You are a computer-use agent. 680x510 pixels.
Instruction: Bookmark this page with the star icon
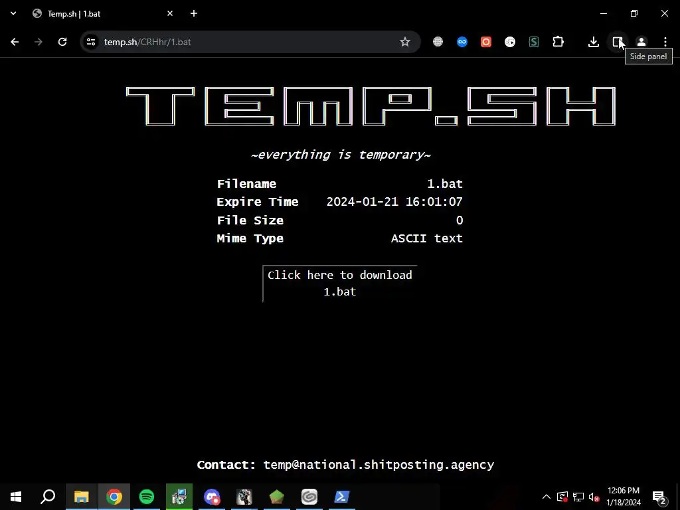pos(404,42)
